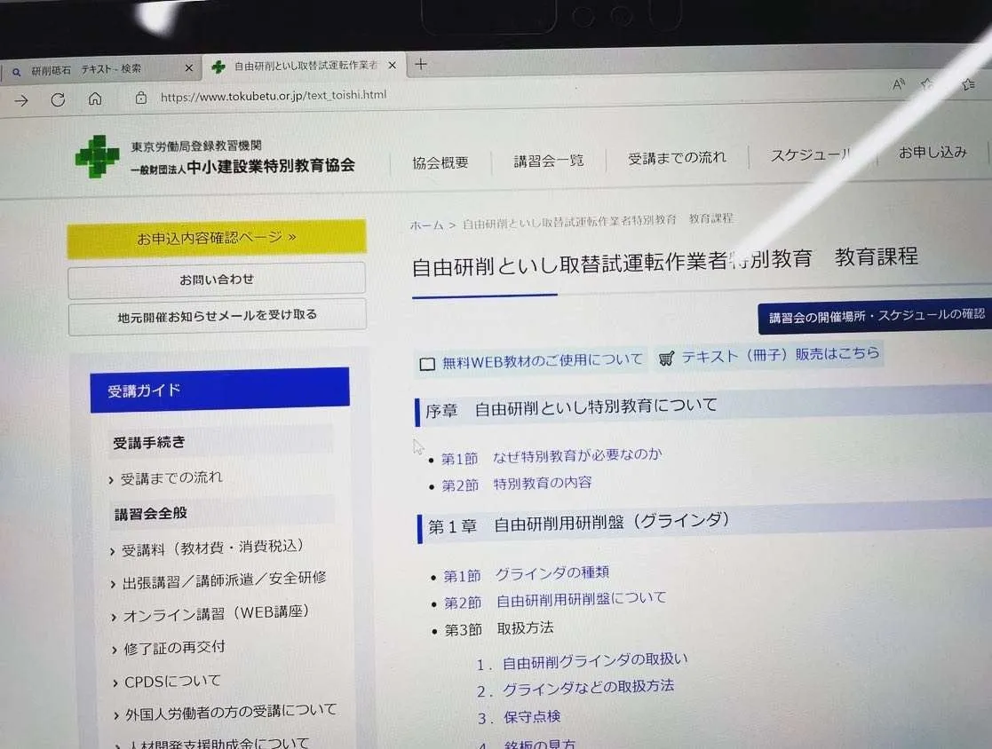
Task: Open the 講習会一覧 navigation menu
Action: 548,161
